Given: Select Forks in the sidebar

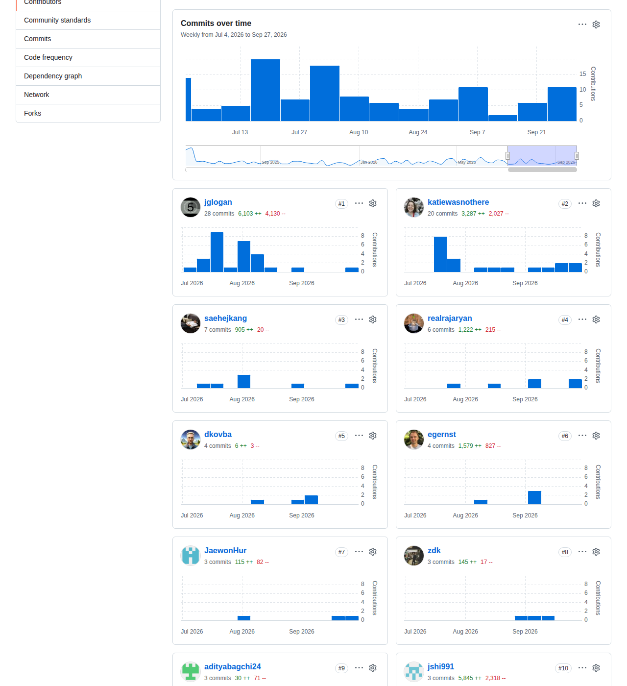Looking at the screenshot, I should [88, 113].
